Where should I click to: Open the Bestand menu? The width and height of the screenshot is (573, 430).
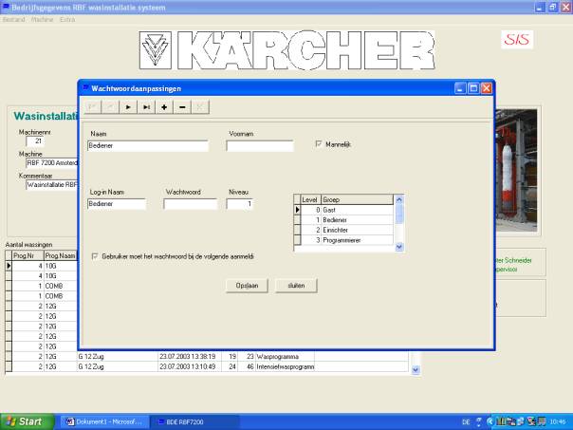[14, 19]
